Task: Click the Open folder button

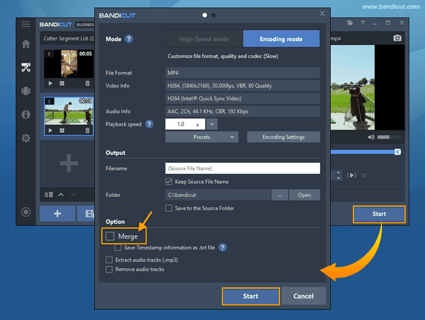Action: coord(304,195)
